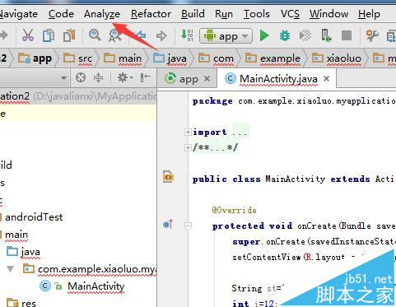Click the gray Stop square icon
396x307 pixels.
pos(347,35)
